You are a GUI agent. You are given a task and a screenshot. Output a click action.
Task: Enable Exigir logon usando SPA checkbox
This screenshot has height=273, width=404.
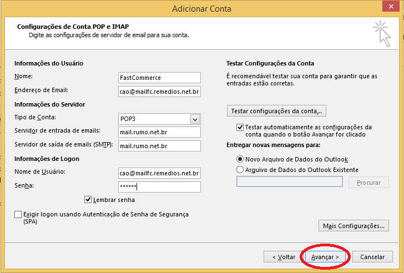[18, 214]
